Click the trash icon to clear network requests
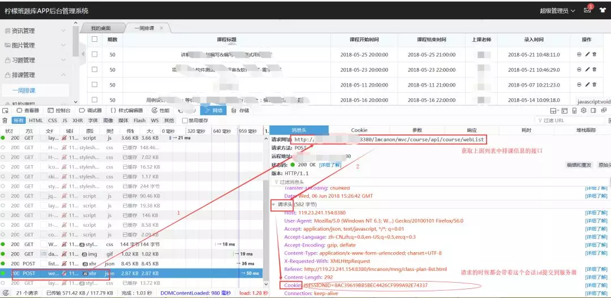 pyautogui.click(x=5, y=120)
